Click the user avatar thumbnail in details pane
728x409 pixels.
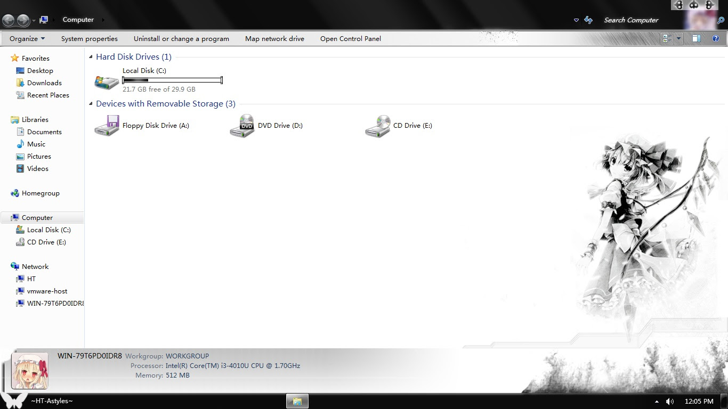pos(30,371)
